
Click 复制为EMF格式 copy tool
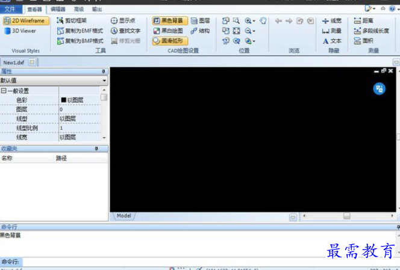tap(80, 31)
